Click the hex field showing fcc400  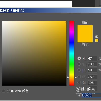[x=91, y=95]
